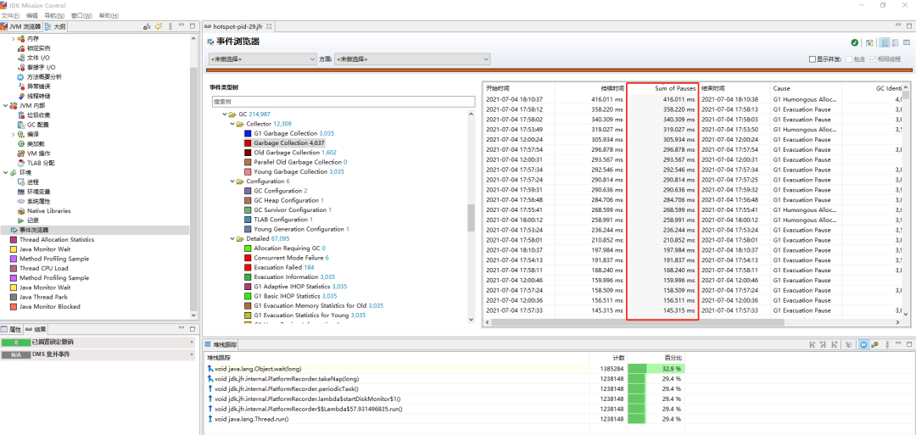This screenshot has width=916, height=435.
Task: Select the Old Garbage Collection dark red swatch
Action: [x=248, y=153]
